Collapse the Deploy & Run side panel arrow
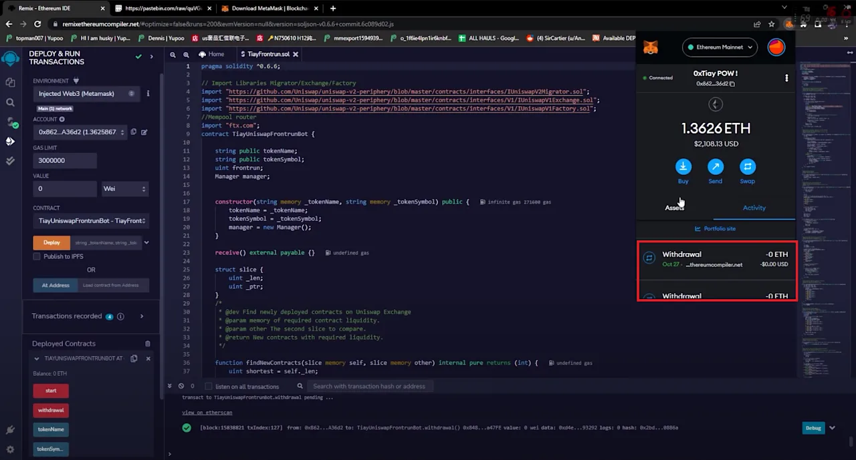Viewport: 856px width, 460px height. coord(152,57)
